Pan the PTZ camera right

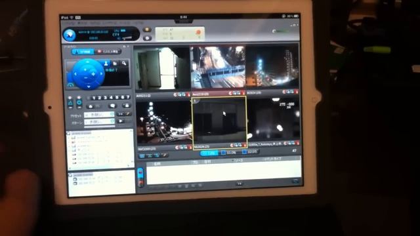[101, 73]
